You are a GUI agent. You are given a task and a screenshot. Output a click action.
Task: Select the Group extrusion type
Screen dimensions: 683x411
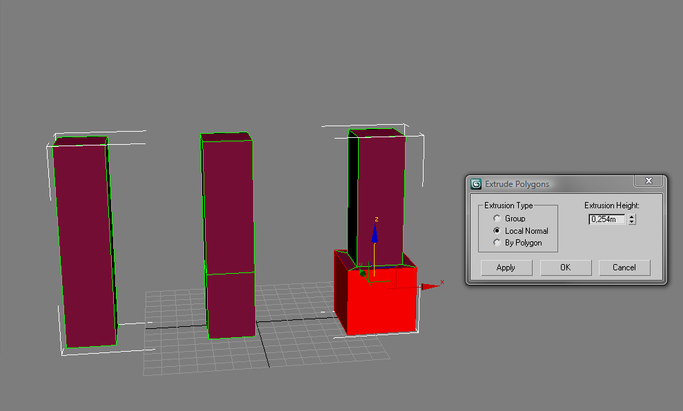pyautogui.click(x=497, y=219)
